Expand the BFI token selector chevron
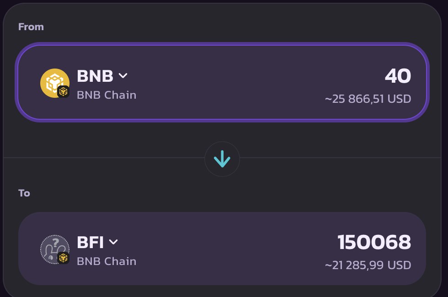Viewport: 448px width, 297px height. [x=113, y=242]
